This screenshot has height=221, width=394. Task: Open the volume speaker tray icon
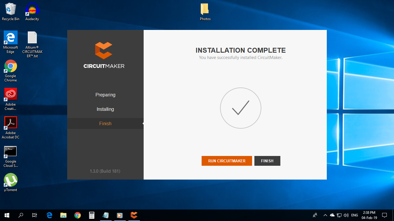pos(346,215)
